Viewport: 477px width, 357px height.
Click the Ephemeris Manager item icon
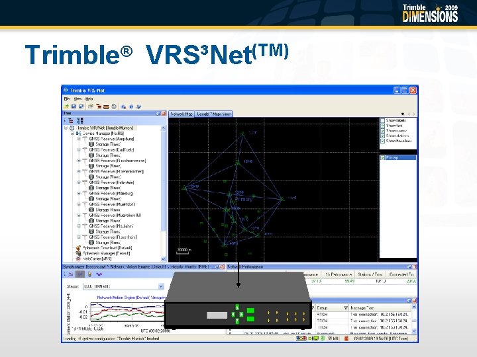coord(78,253)
